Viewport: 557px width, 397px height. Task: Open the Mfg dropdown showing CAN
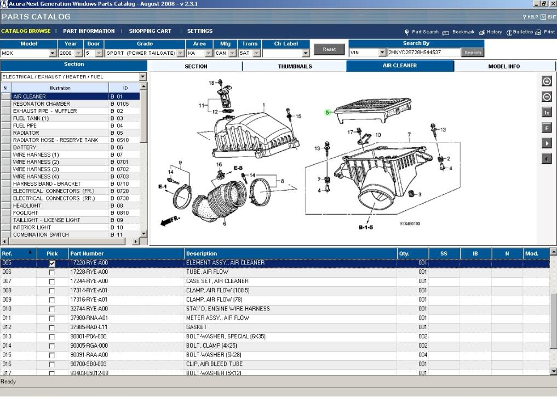point(232,53)
